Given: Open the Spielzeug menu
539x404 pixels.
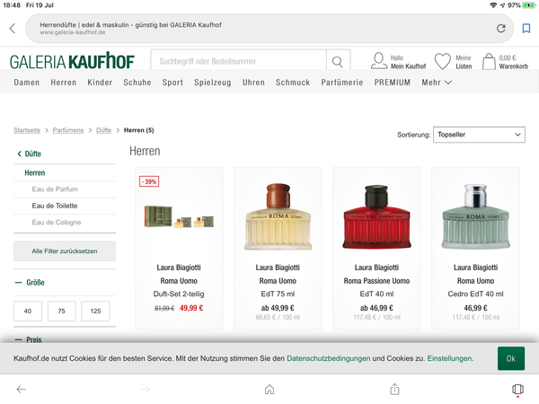Looking at the screenshot, I should 212,83.
